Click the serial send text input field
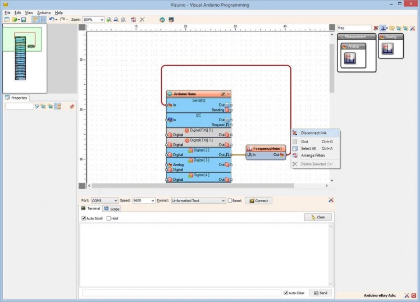This screenshot has height=302, width=420. pyautogui.click(x=181, y=293)
